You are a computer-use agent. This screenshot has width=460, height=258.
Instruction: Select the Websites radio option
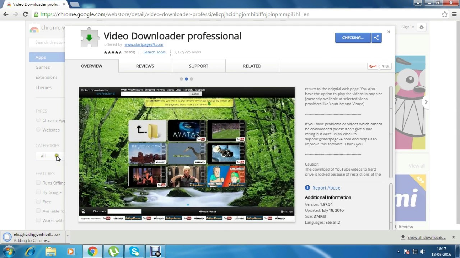[38, 129]
